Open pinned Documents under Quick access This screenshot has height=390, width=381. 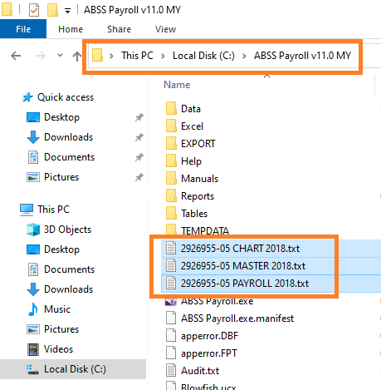69,157
